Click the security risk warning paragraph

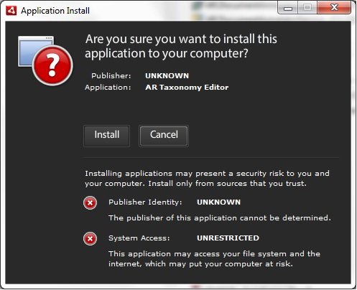tap(207, 179)
